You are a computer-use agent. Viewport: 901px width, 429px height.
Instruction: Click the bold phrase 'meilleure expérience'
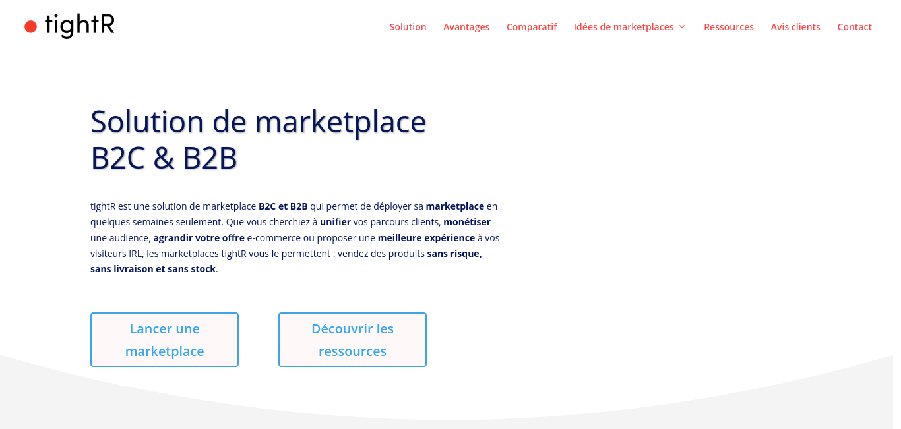[x=426, y=237]
